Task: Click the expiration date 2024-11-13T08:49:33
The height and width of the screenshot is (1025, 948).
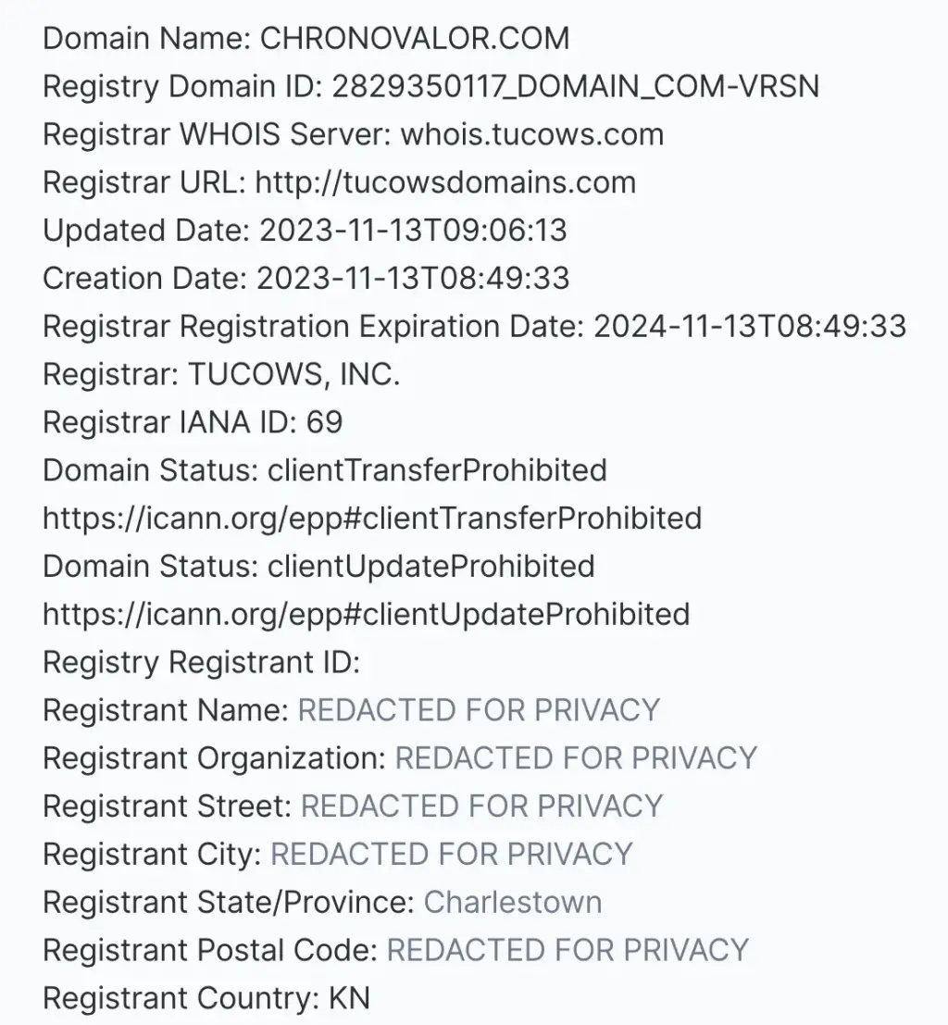Action: [x=750, y=326]
